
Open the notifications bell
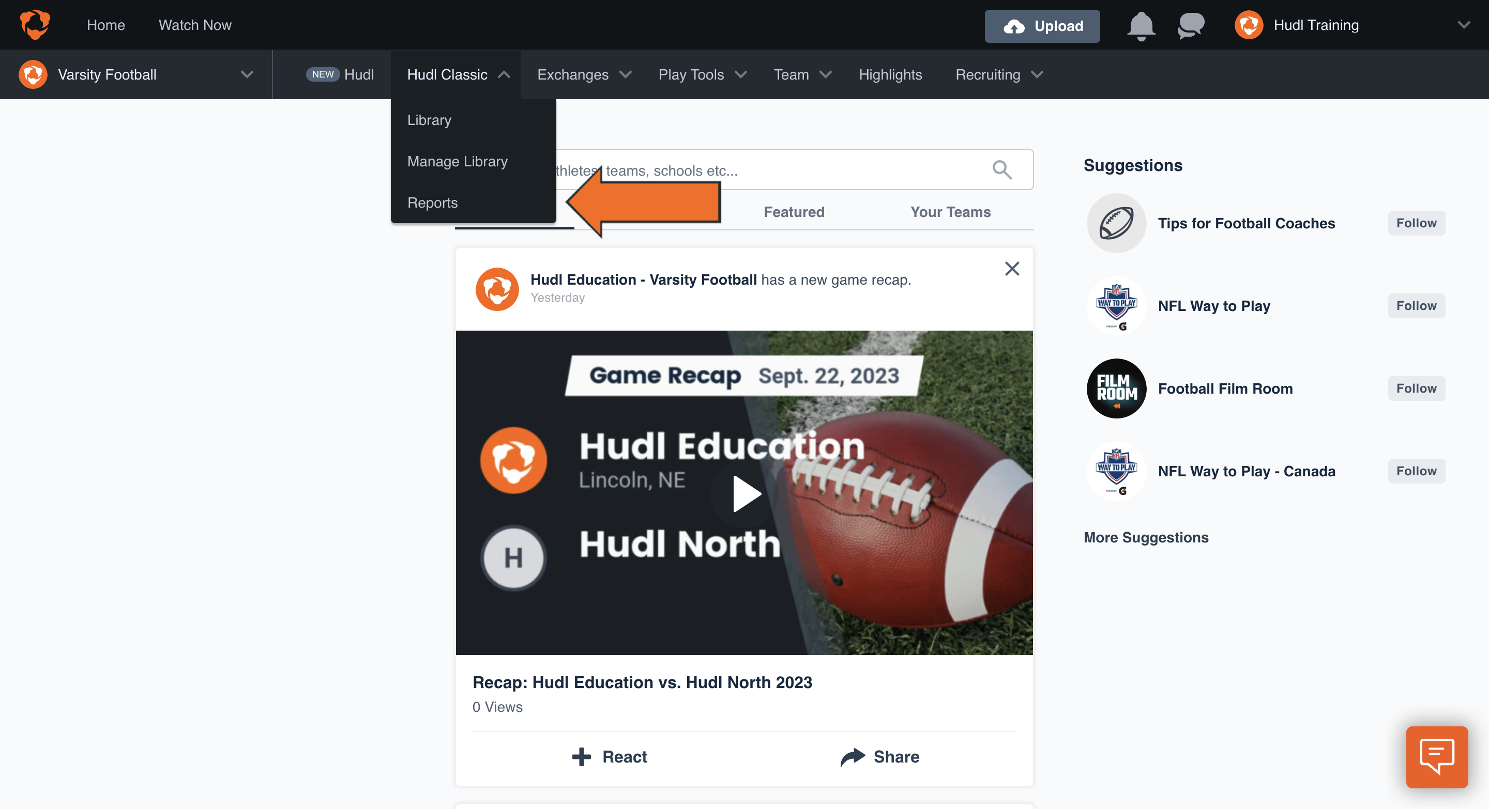[1141, 25]
